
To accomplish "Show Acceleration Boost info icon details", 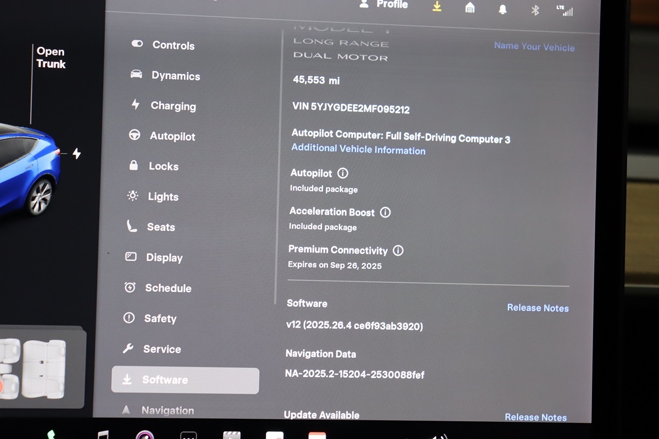I will pos(386,212).
